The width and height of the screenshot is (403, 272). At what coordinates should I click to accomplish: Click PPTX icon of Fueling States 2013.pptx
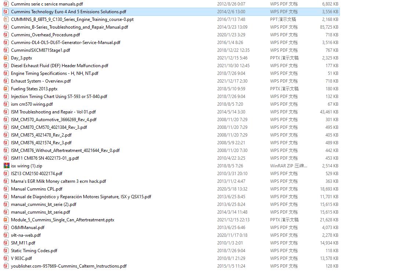6,89
